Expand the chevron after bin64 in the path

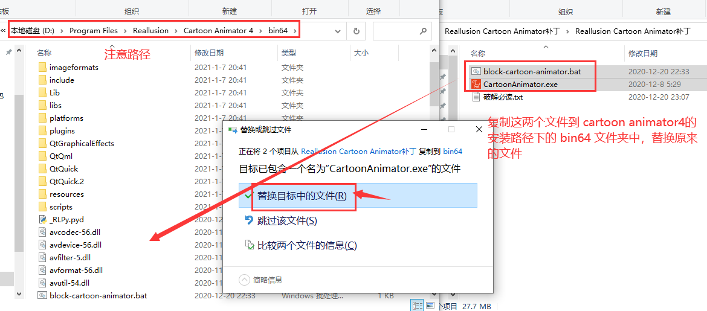[295, 31]
